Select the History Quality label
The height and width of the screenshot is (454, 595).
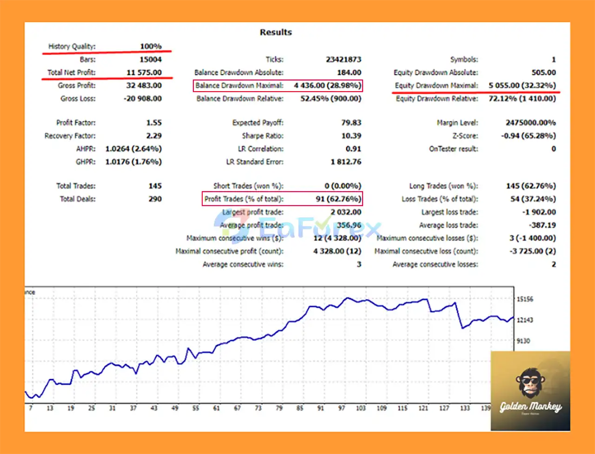point(72,47)
